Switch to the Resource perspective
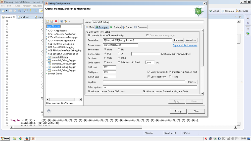This screenshot has height=141, width=251. (x=242, y=11)
